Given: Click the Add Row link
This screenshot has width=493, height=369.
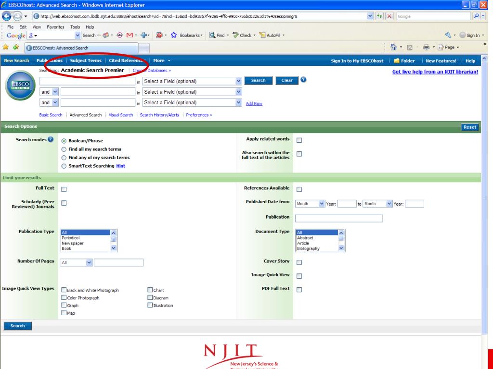Looking at the screenshot, I should pos(254,104).
